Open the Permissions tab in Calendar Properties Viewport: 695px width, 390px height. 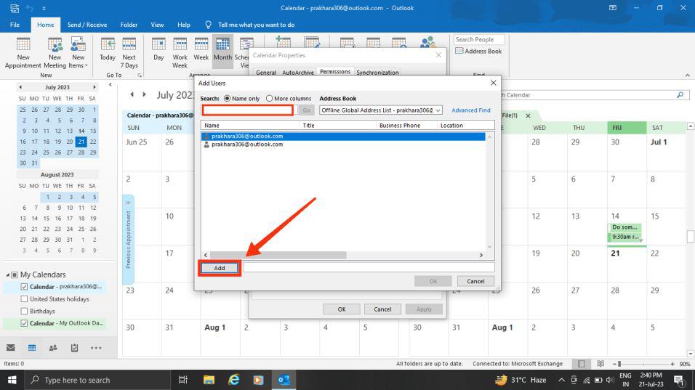[x=335, y=72]
